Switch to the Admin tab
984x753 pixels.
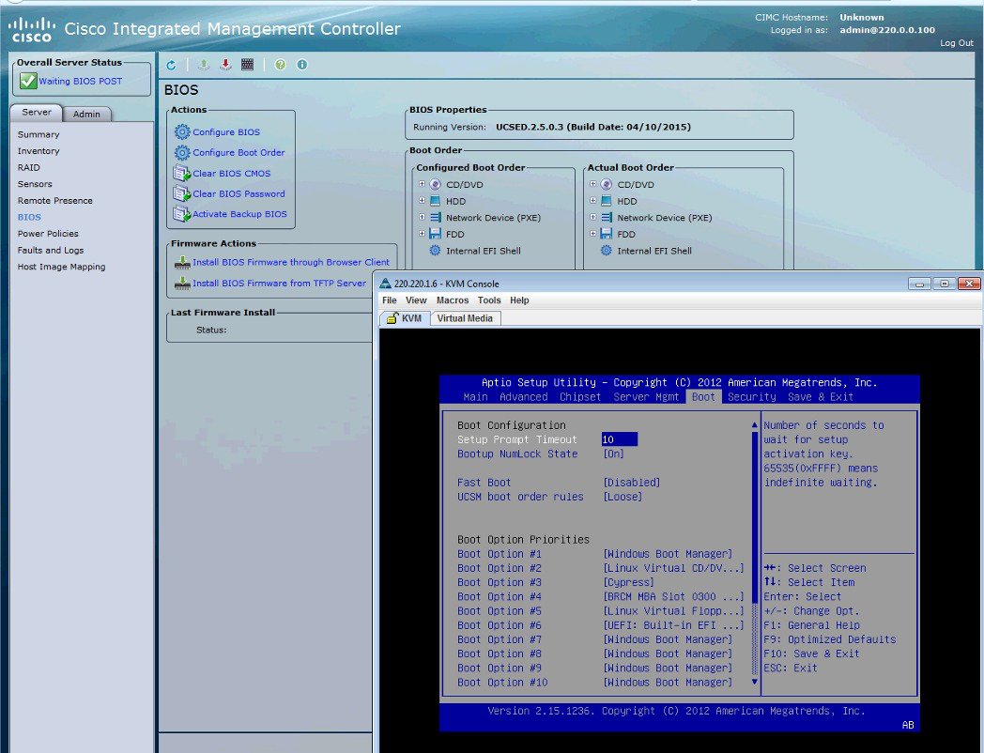point(87,114)
